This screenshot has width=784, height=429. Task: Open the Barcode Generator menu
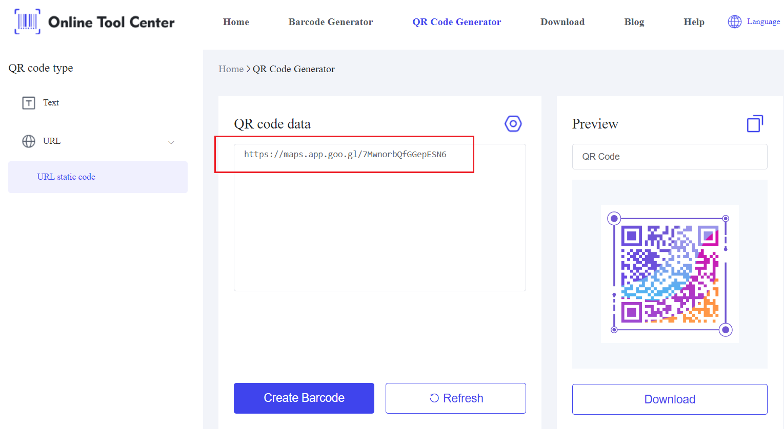pos(331,22)
